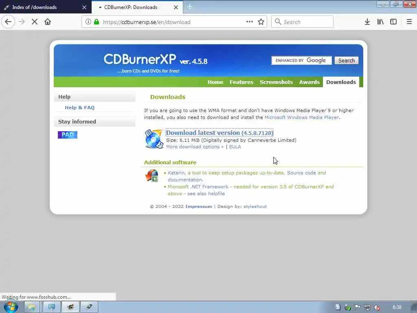Screen dimensions: 417x313
Task: Bookmark this page with the star icon
Action: (x=261, y=22)
